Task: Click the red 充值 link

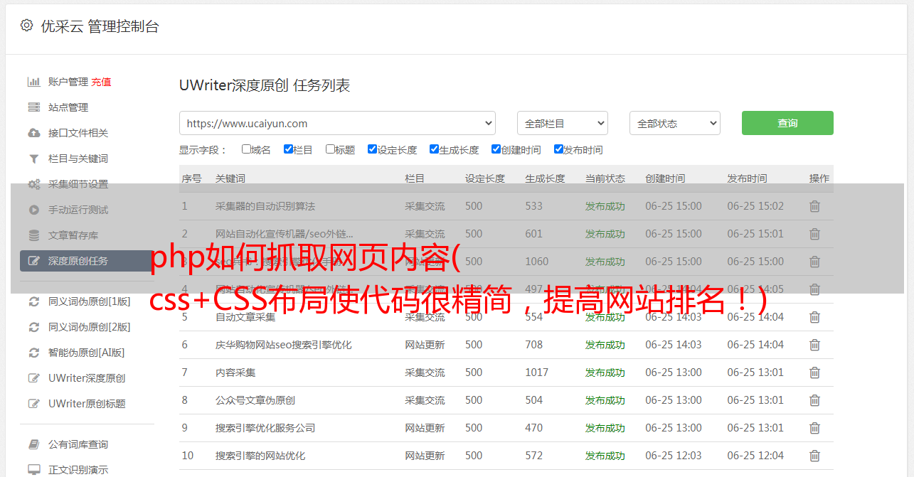Action: (x=101, y=82)
